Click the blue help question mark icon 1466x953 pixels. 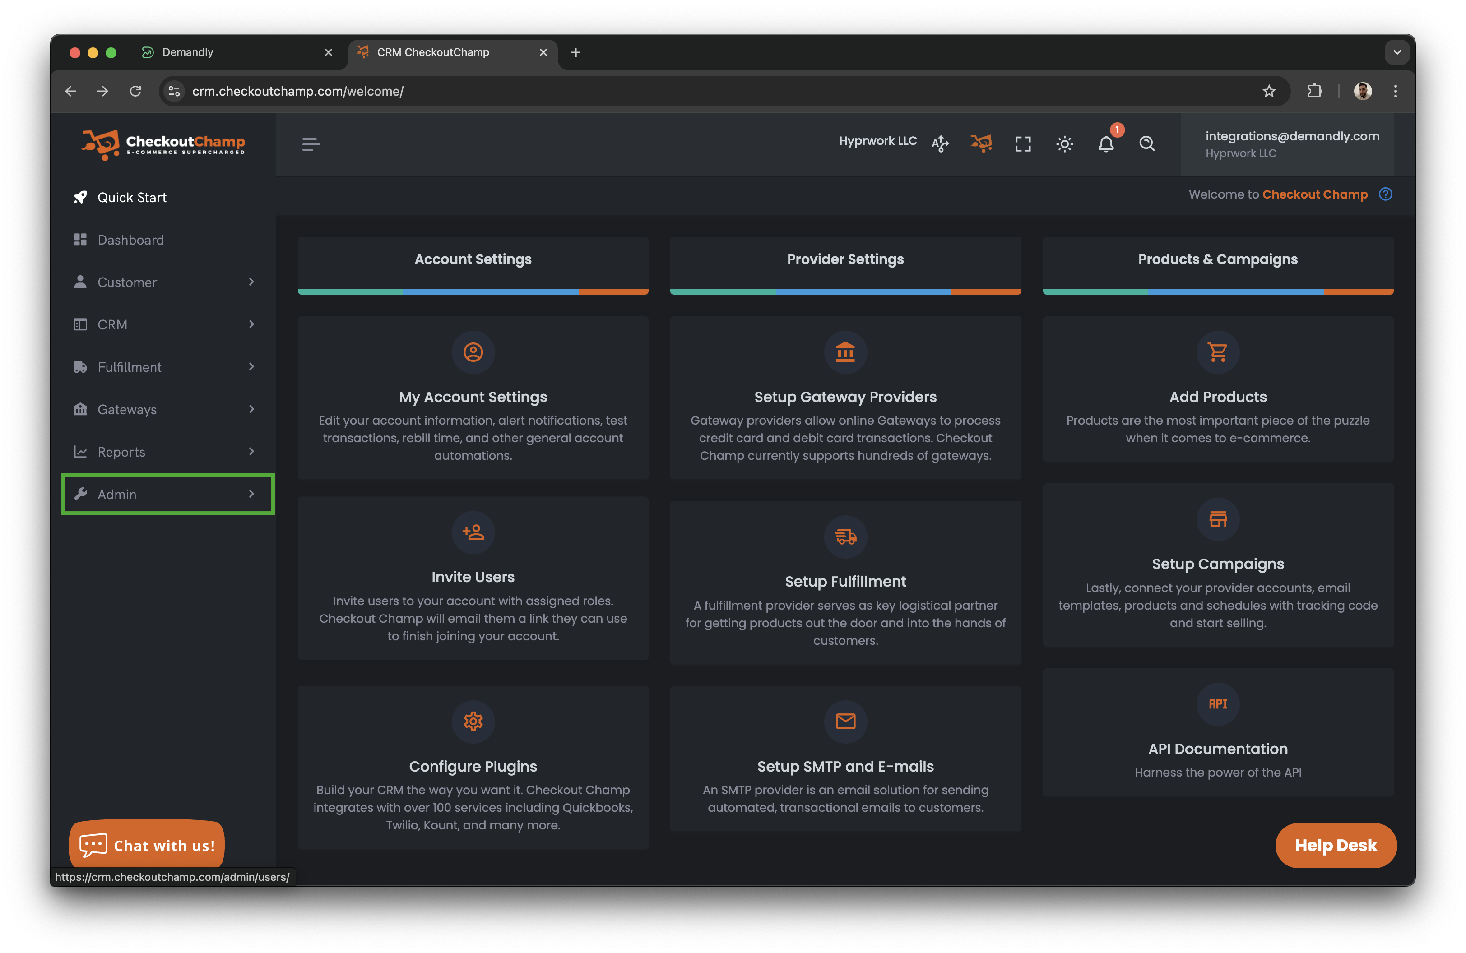1385,194
